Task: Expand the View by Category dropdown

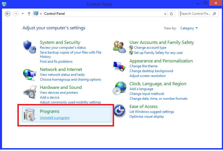Action: (189, 28)
